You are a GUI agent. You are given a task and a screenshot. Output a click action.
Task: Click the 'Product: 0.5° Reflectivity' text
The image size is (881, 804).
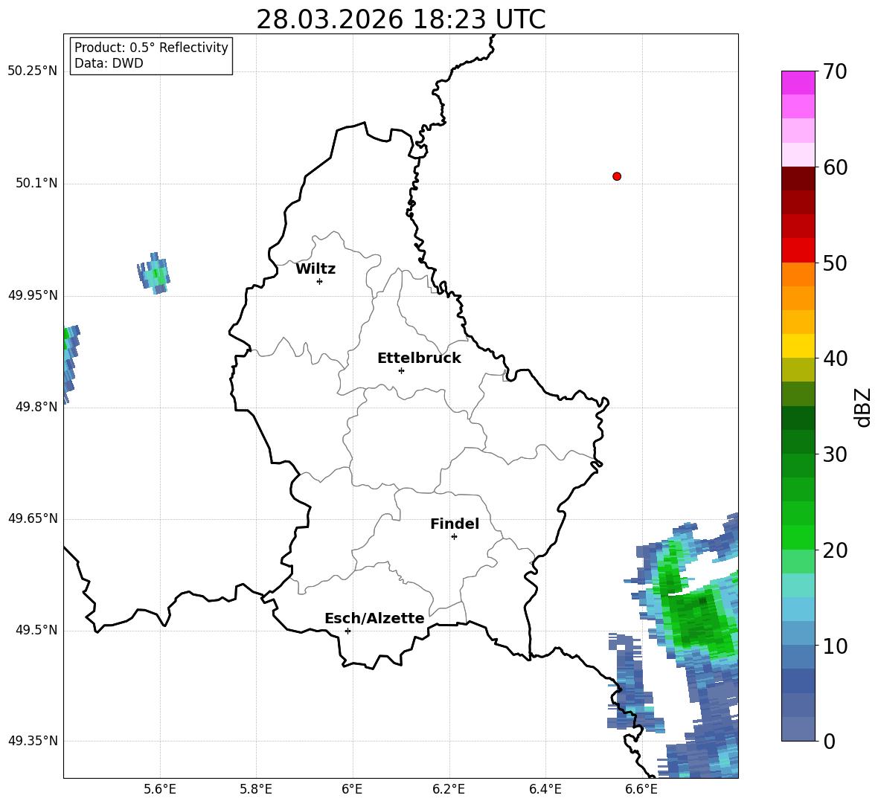151,48
